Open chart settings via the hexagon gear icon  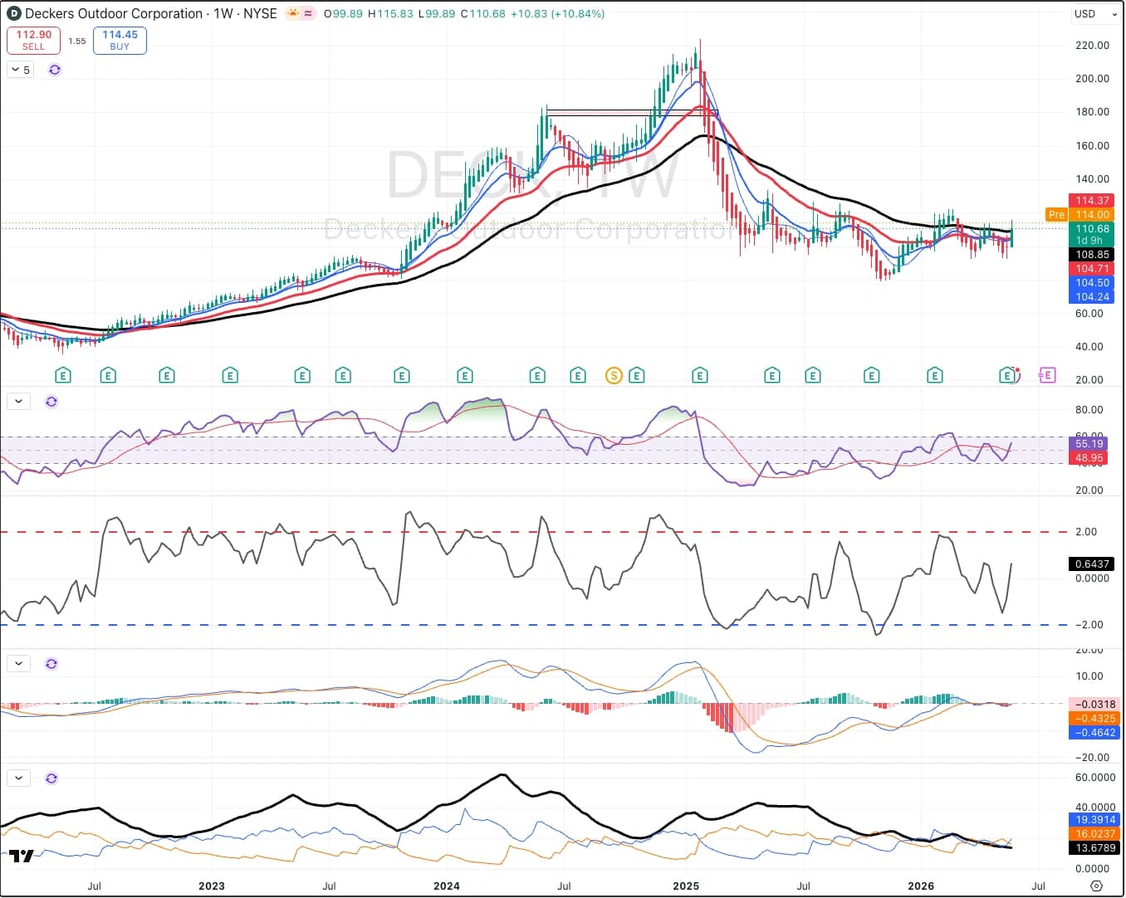click(1096, 886)
